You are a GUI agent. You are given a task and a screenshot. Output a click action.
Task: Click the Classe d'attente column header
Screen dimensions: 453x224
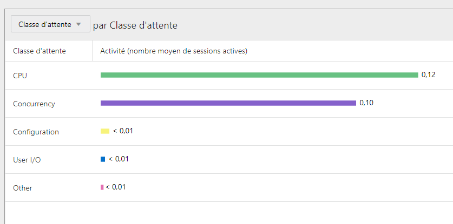(40, 51)
